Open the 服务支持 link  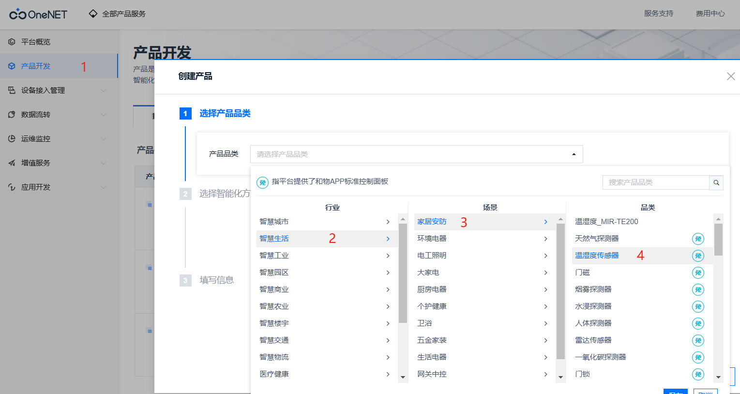[658, 14]
